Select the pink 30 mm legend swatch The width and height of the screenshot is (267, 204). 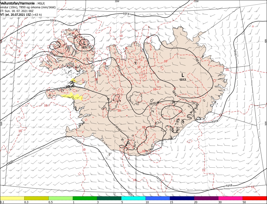(231, 198)
